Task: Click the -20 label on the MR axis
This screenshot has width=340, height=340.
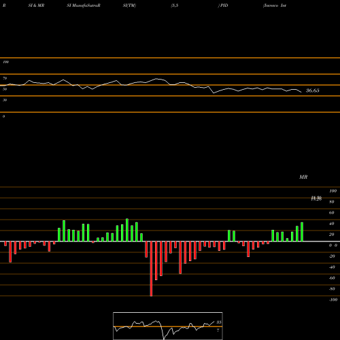Action: [x=332, y=256]
